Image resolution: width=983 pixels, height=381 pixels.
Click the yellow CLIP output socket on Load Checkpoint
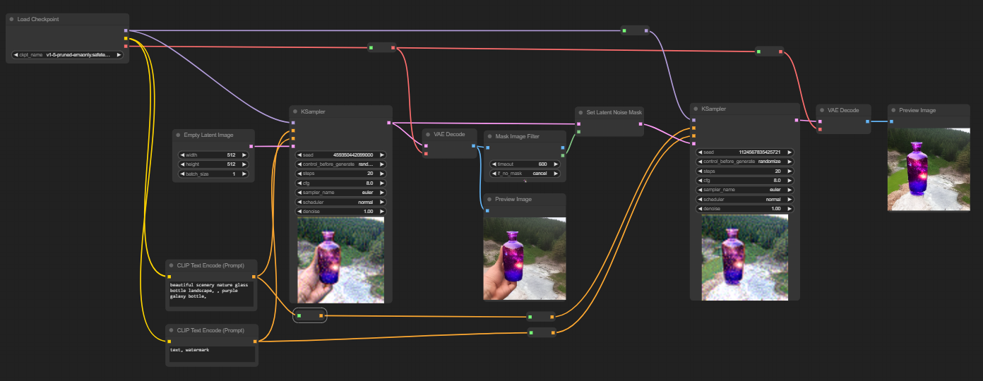pos(126,38)
